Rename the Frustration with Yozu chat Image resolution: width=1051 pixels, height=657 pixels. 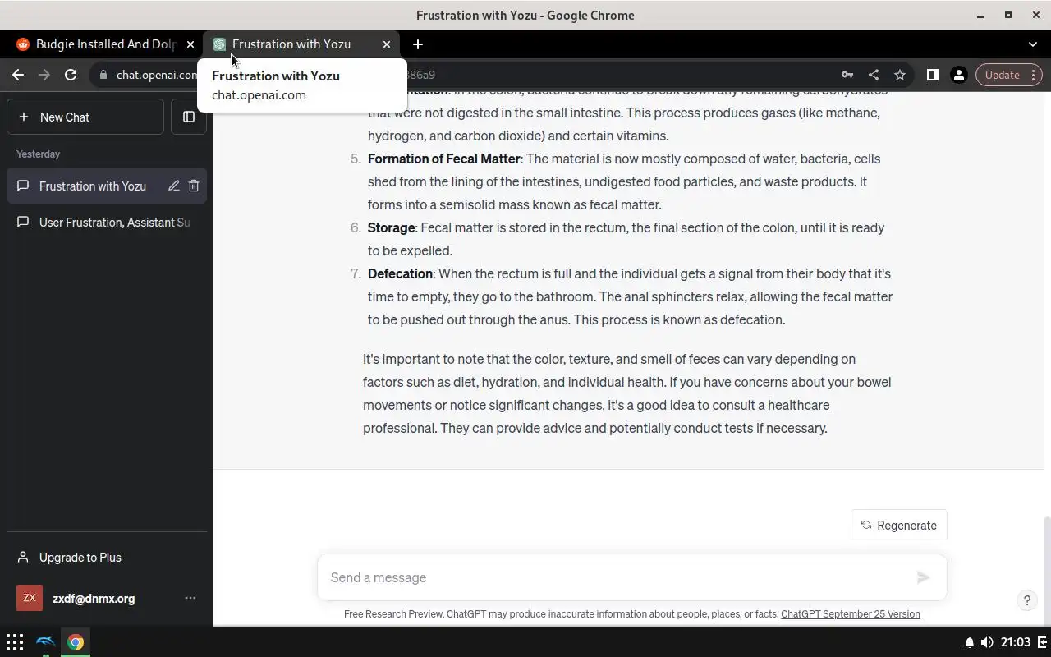[x=174, y=186]
